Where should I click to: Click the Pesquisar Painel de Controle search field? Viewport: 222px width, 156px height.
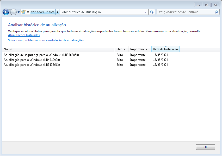point(185,12)
